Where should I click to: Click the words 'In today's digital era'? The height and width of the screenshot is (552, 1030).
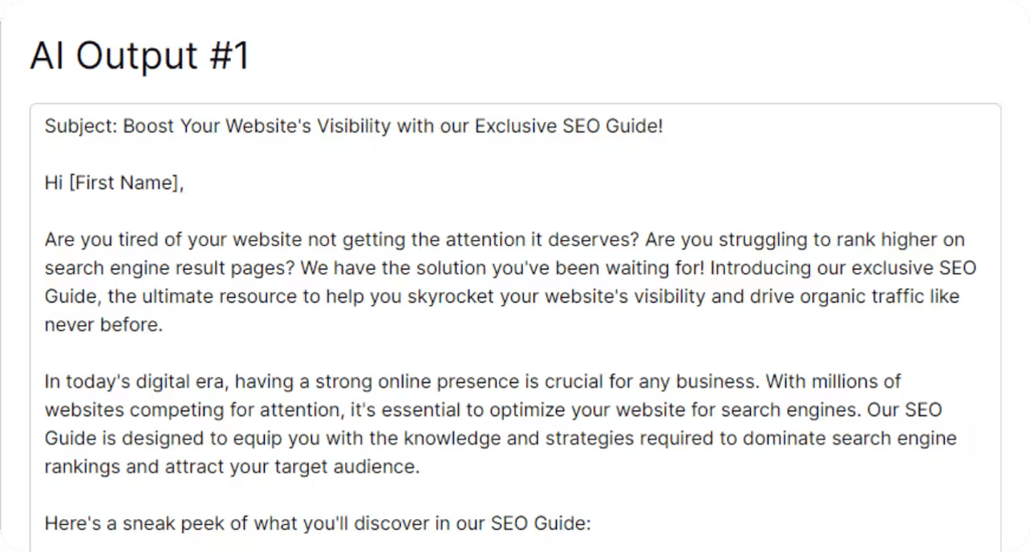pos(136,381)
